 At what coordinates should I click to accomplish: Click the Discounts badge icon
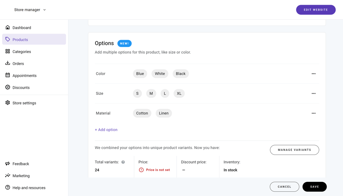coord(8,87)
